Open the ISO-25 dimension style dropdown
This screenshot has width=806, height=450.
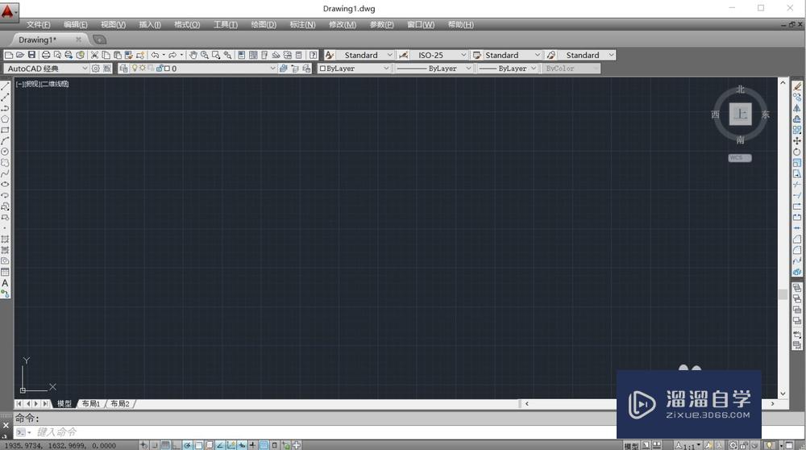click(x=463, y=55)
